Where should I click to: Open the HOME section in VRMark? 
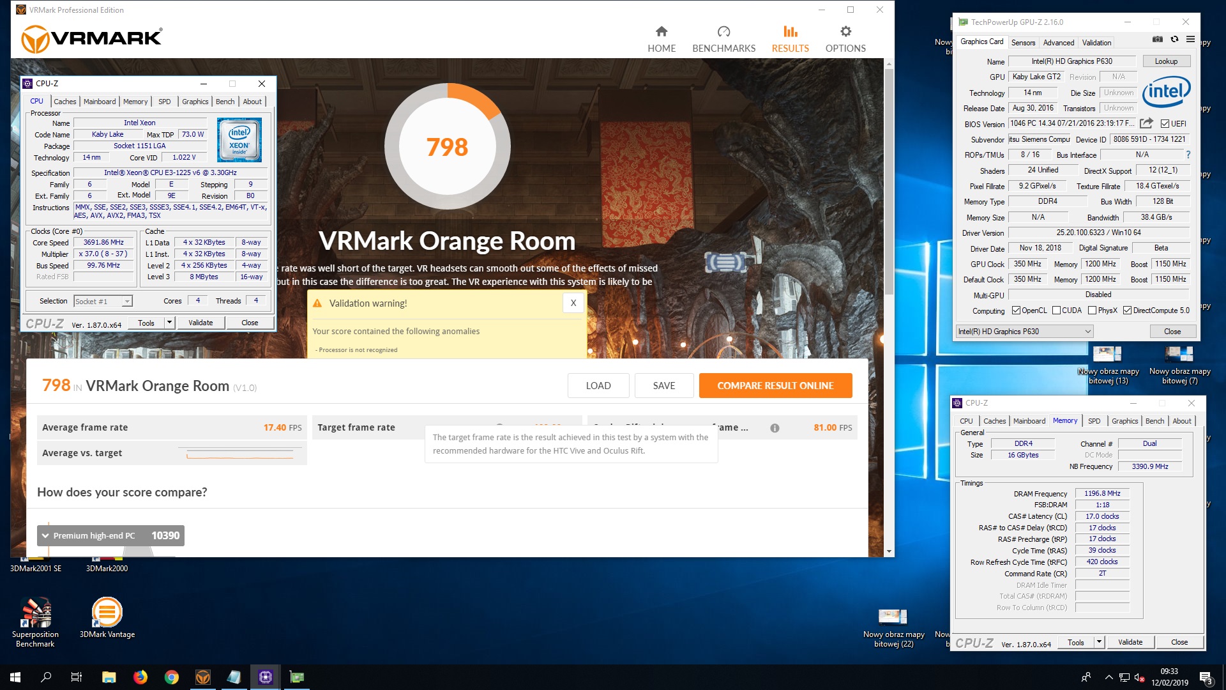click(x=662, y=39)
